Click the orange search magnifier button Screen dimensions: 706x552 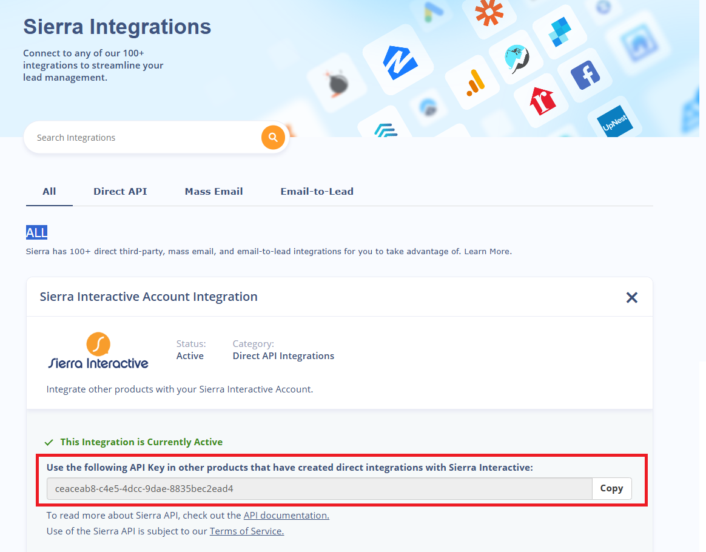273,137
